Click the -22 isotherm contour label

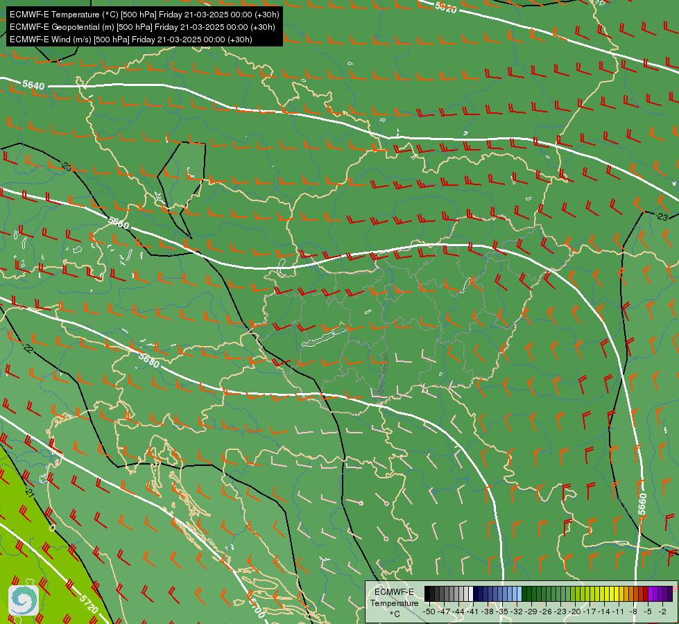click(28, 348)
